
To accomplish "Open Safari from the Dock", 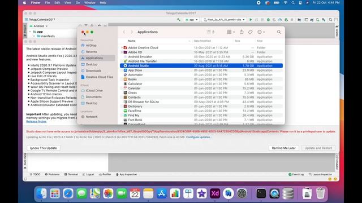I will point(68,193).
